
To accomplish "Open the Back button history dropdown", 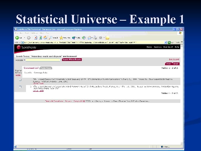I will (x=25, y=38).
